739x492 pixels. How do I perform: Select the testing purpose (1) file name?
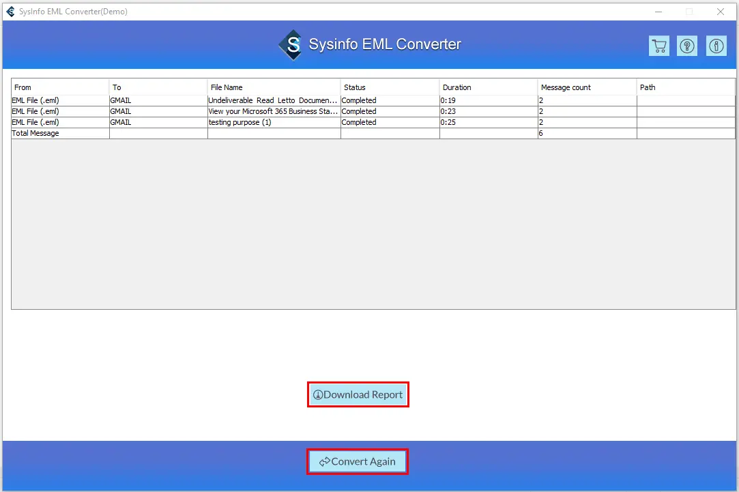(x=274, y=122)
